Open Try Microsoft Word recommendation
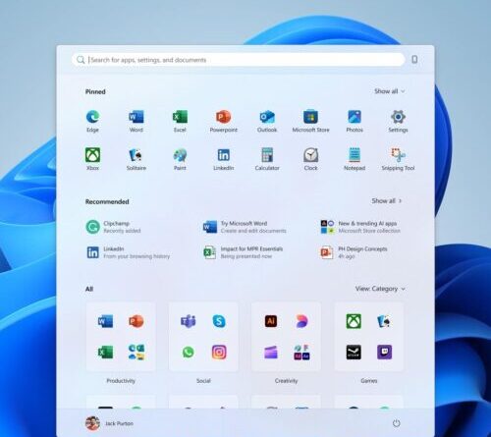 tap(245, 227)
